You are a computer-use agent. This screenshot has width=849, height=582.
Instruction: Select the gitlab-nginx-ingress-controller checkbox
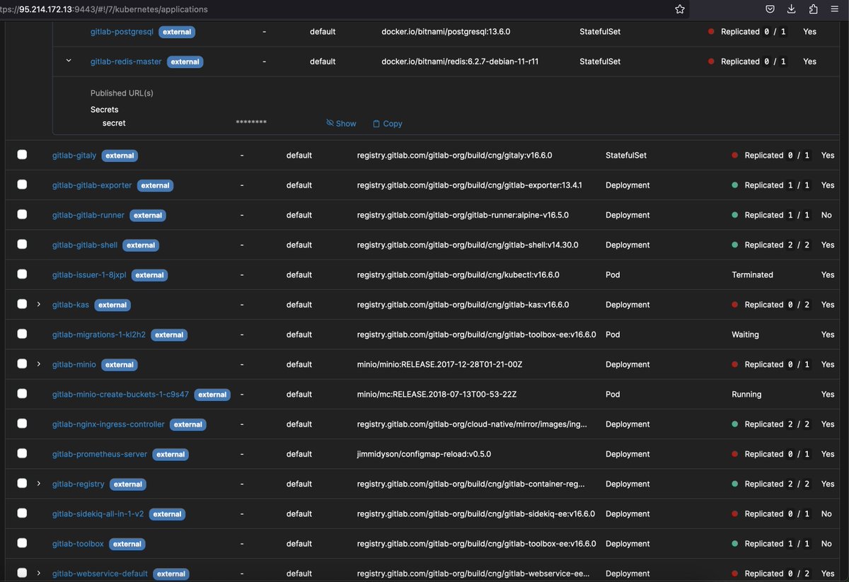[22, 423]
